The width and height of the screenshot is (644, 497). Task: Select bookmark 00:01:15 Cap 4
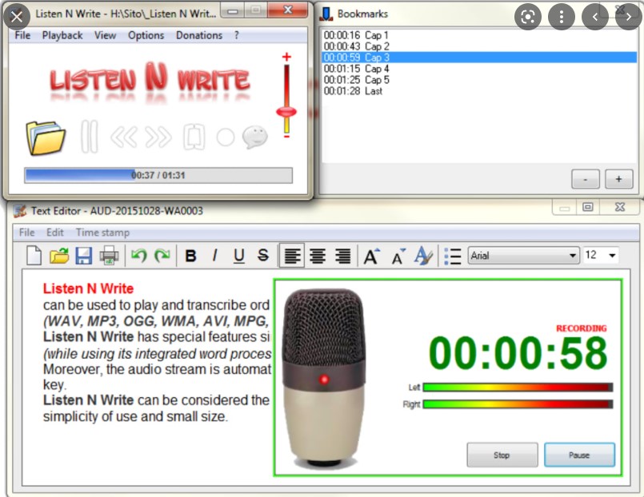tap(479, 69)
